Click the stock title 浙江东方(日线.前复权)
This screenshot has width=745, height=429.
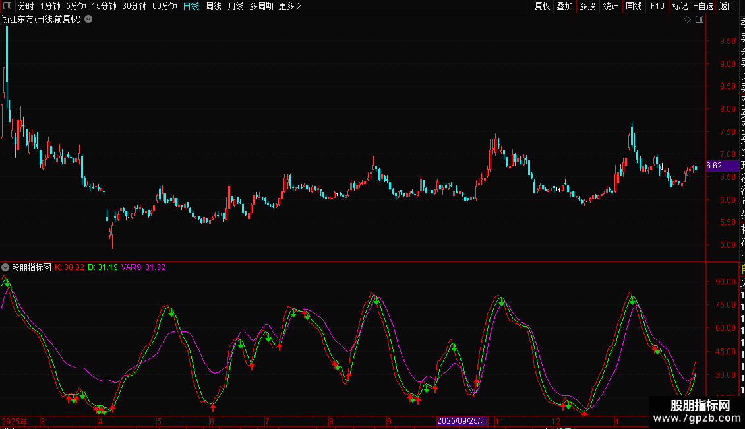tap(42, 20)
